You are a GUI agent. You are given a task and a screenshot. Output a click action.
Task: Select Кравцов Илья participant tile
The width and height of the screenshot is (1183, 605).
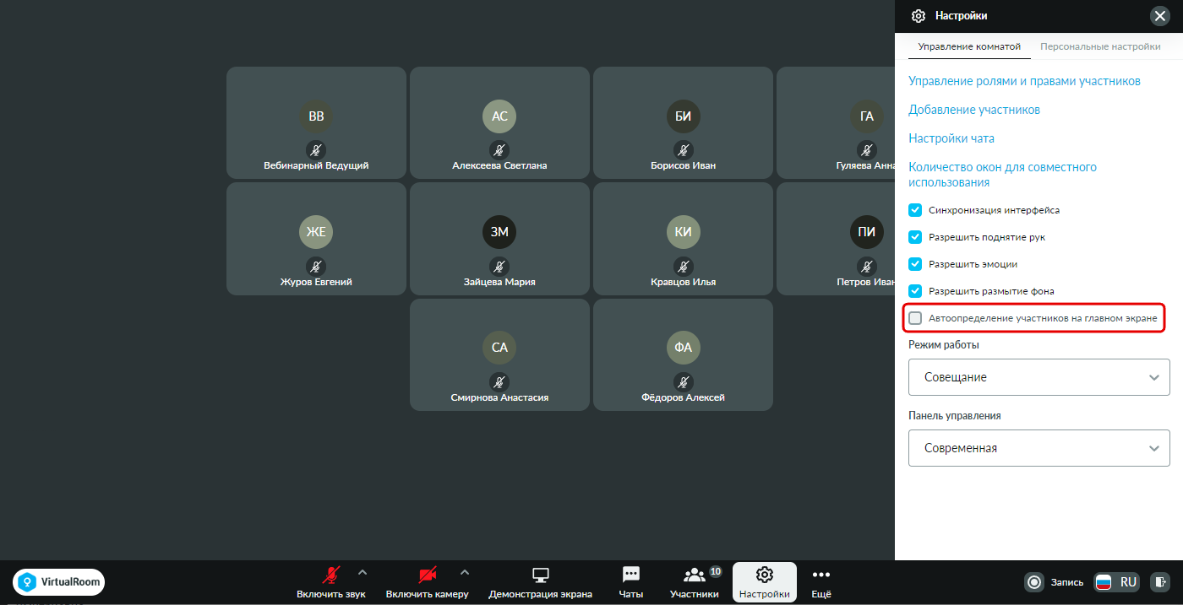[683, 240]
